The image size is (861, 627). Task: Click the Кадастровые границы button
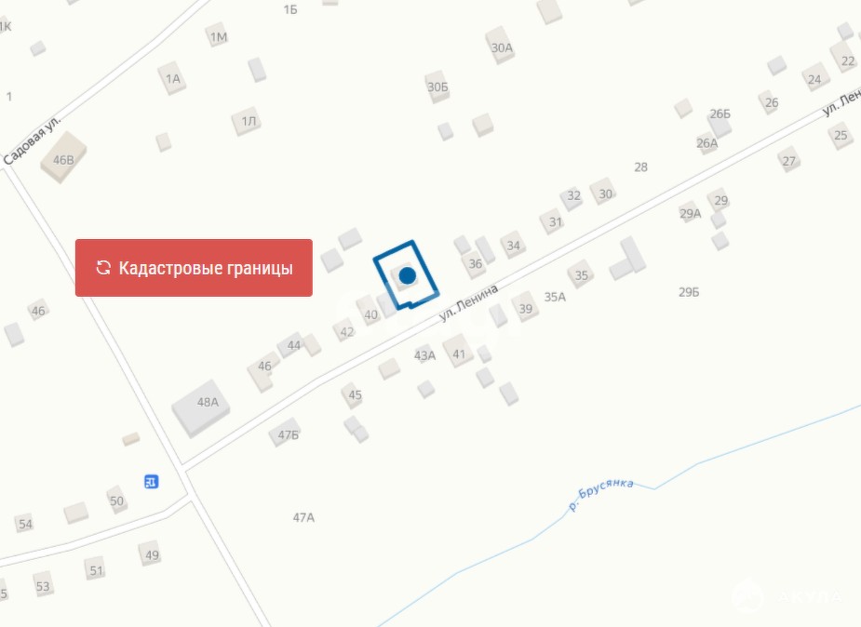click(194, 268)
